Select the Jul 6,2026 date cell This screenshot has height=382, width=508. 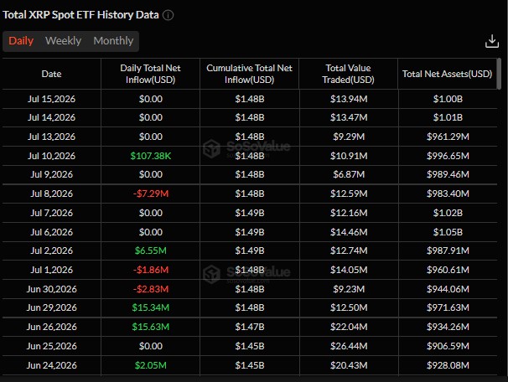tap(51, 232)
